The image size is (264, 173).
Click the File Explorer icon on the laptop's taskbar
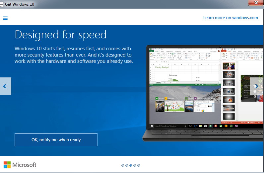point(201,126)
